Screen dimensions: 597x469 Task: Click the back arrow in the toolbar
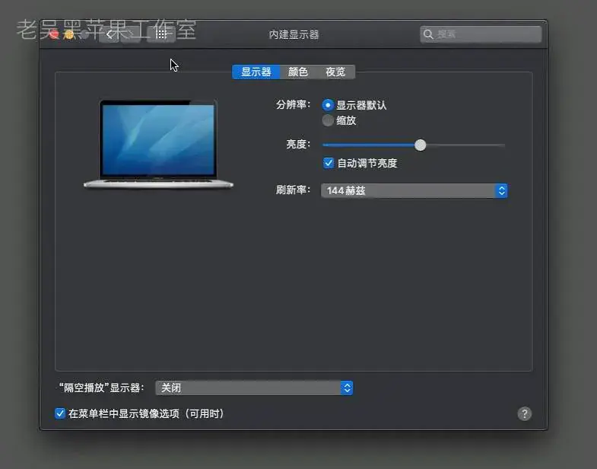click(x=110, y=35)
